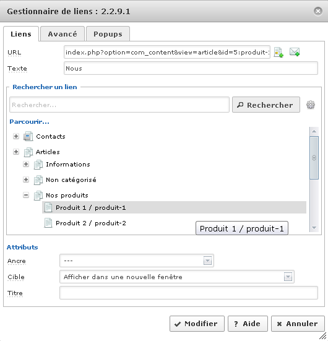Image resolution: width=328 pixels, height=341 pixels.
Task: Click the Produit 2 document icon
Action: click(x=48, y=223)
